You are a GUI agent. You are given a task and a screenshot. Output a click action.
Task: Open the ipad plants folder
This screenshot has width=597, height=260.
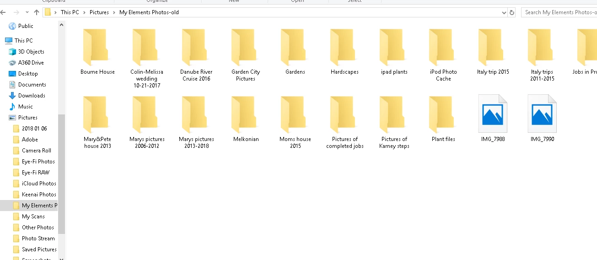point(394,52)
